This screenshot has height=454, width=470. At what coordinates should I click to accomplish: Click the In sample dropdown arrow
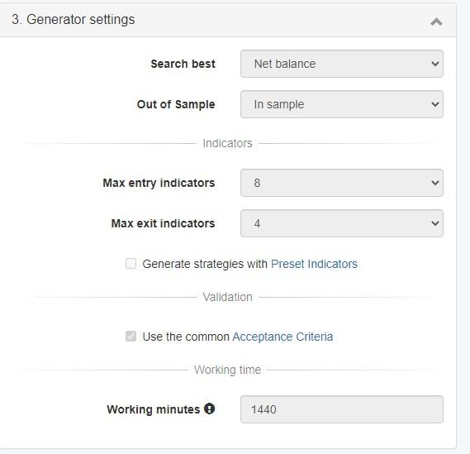point(435,104)
